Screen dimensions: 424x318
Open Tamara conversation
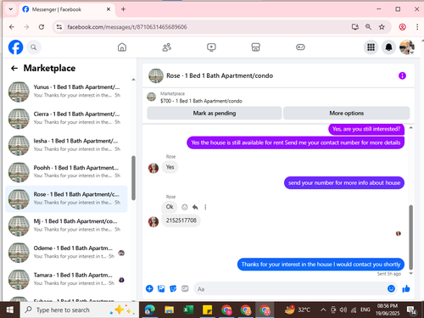[67, 279]
